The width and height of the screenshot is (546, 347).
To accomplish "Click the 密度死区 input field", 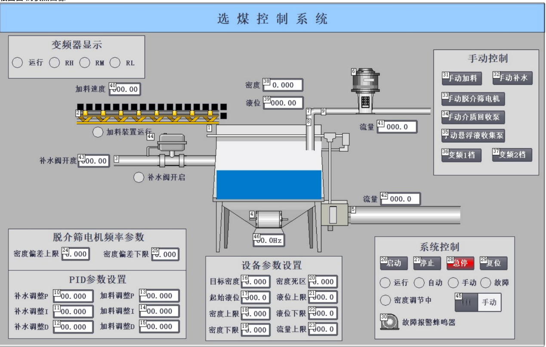I will coord(323,282).
